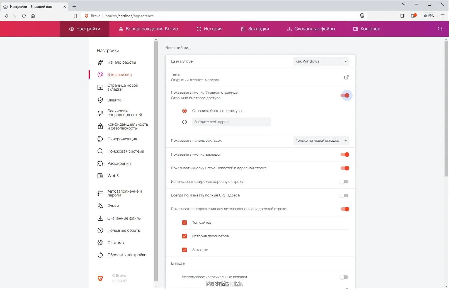The image size is (449, 289).
Task: Switch to the История tab
Action: tap(210, 29)
